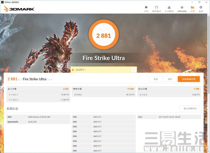Click the combined score (综合分数) header
Viewport: 210px width, 153px height.
[143, 89]
